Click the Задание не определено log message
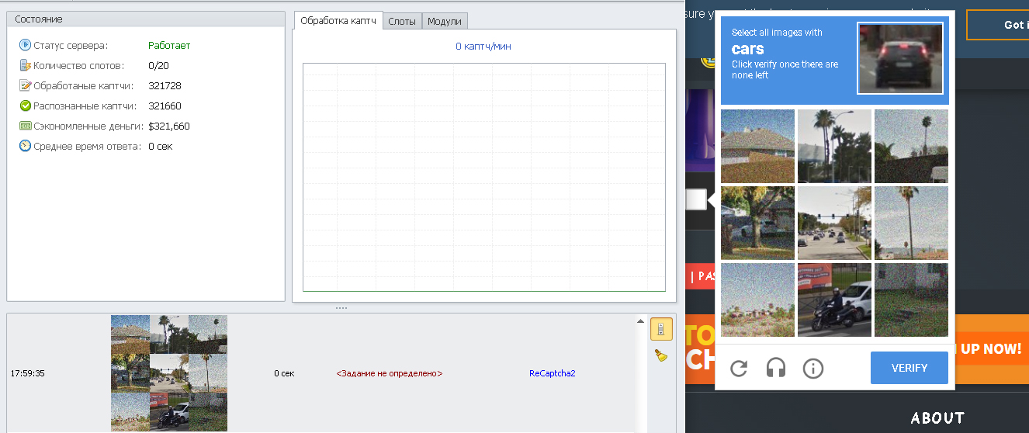1029x433 pixels. tap(390, 373)
